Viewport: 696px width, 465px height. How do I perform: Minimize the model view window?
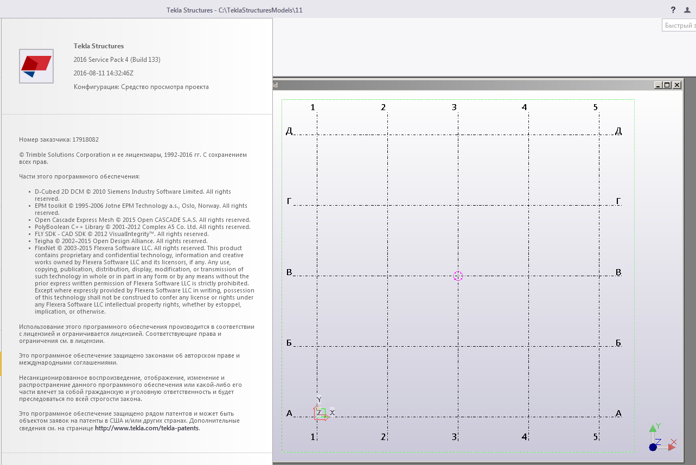[658, 85]
